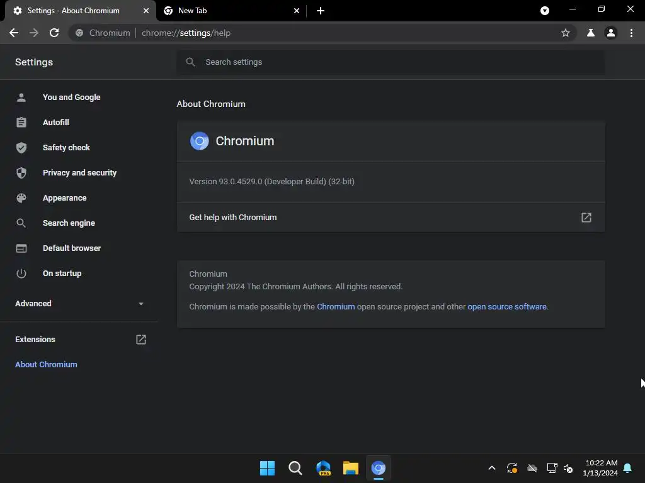Open the notifications bell icon
The width and height of the screenshot is (645, 483).
(627, 468)
